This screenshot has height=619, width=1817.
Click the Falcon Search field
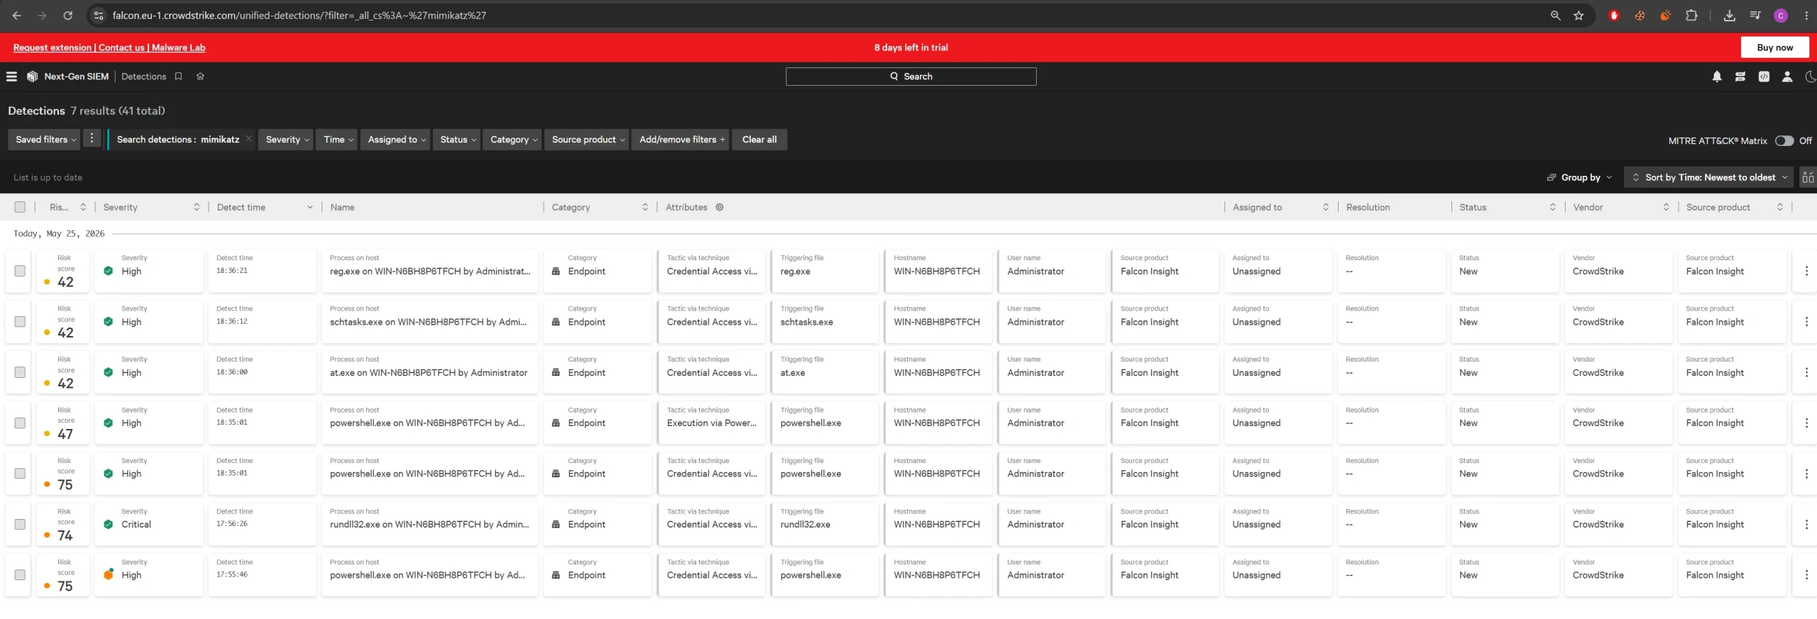(x=911, y=77)
